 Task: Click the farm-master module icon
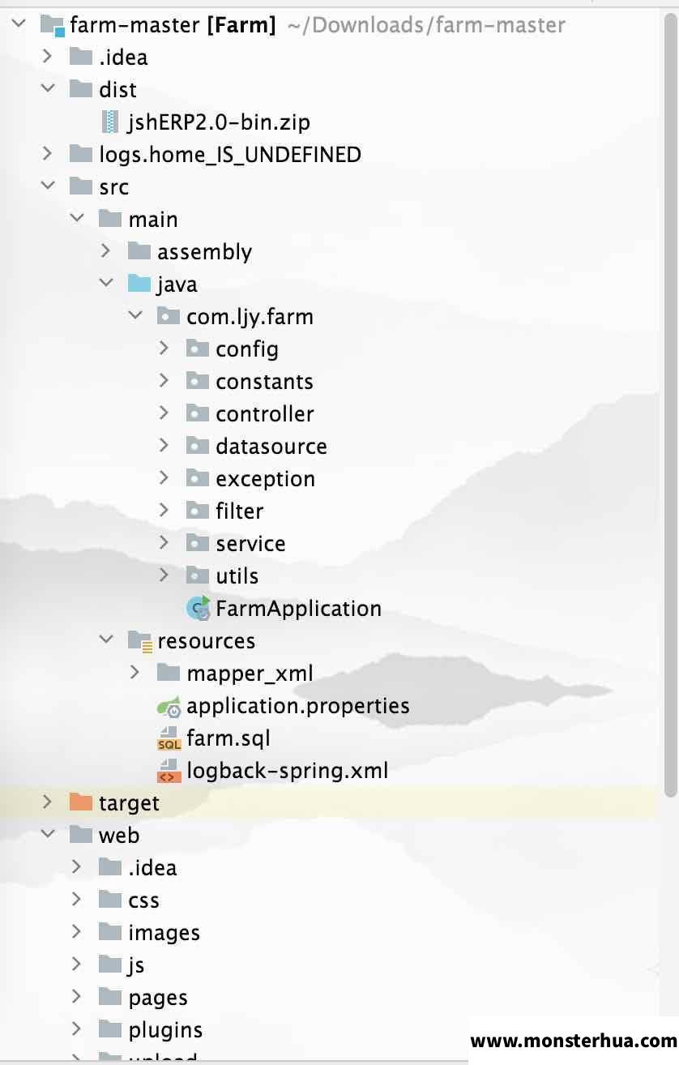click(x=52, y=26)
